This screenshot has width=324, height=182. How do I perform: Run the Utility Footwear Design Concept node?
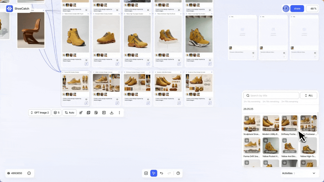117,103
